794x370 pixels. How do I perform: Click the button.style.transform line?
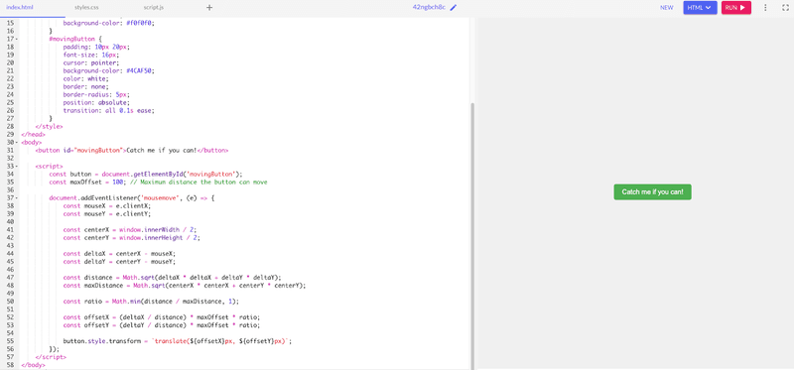178,341
